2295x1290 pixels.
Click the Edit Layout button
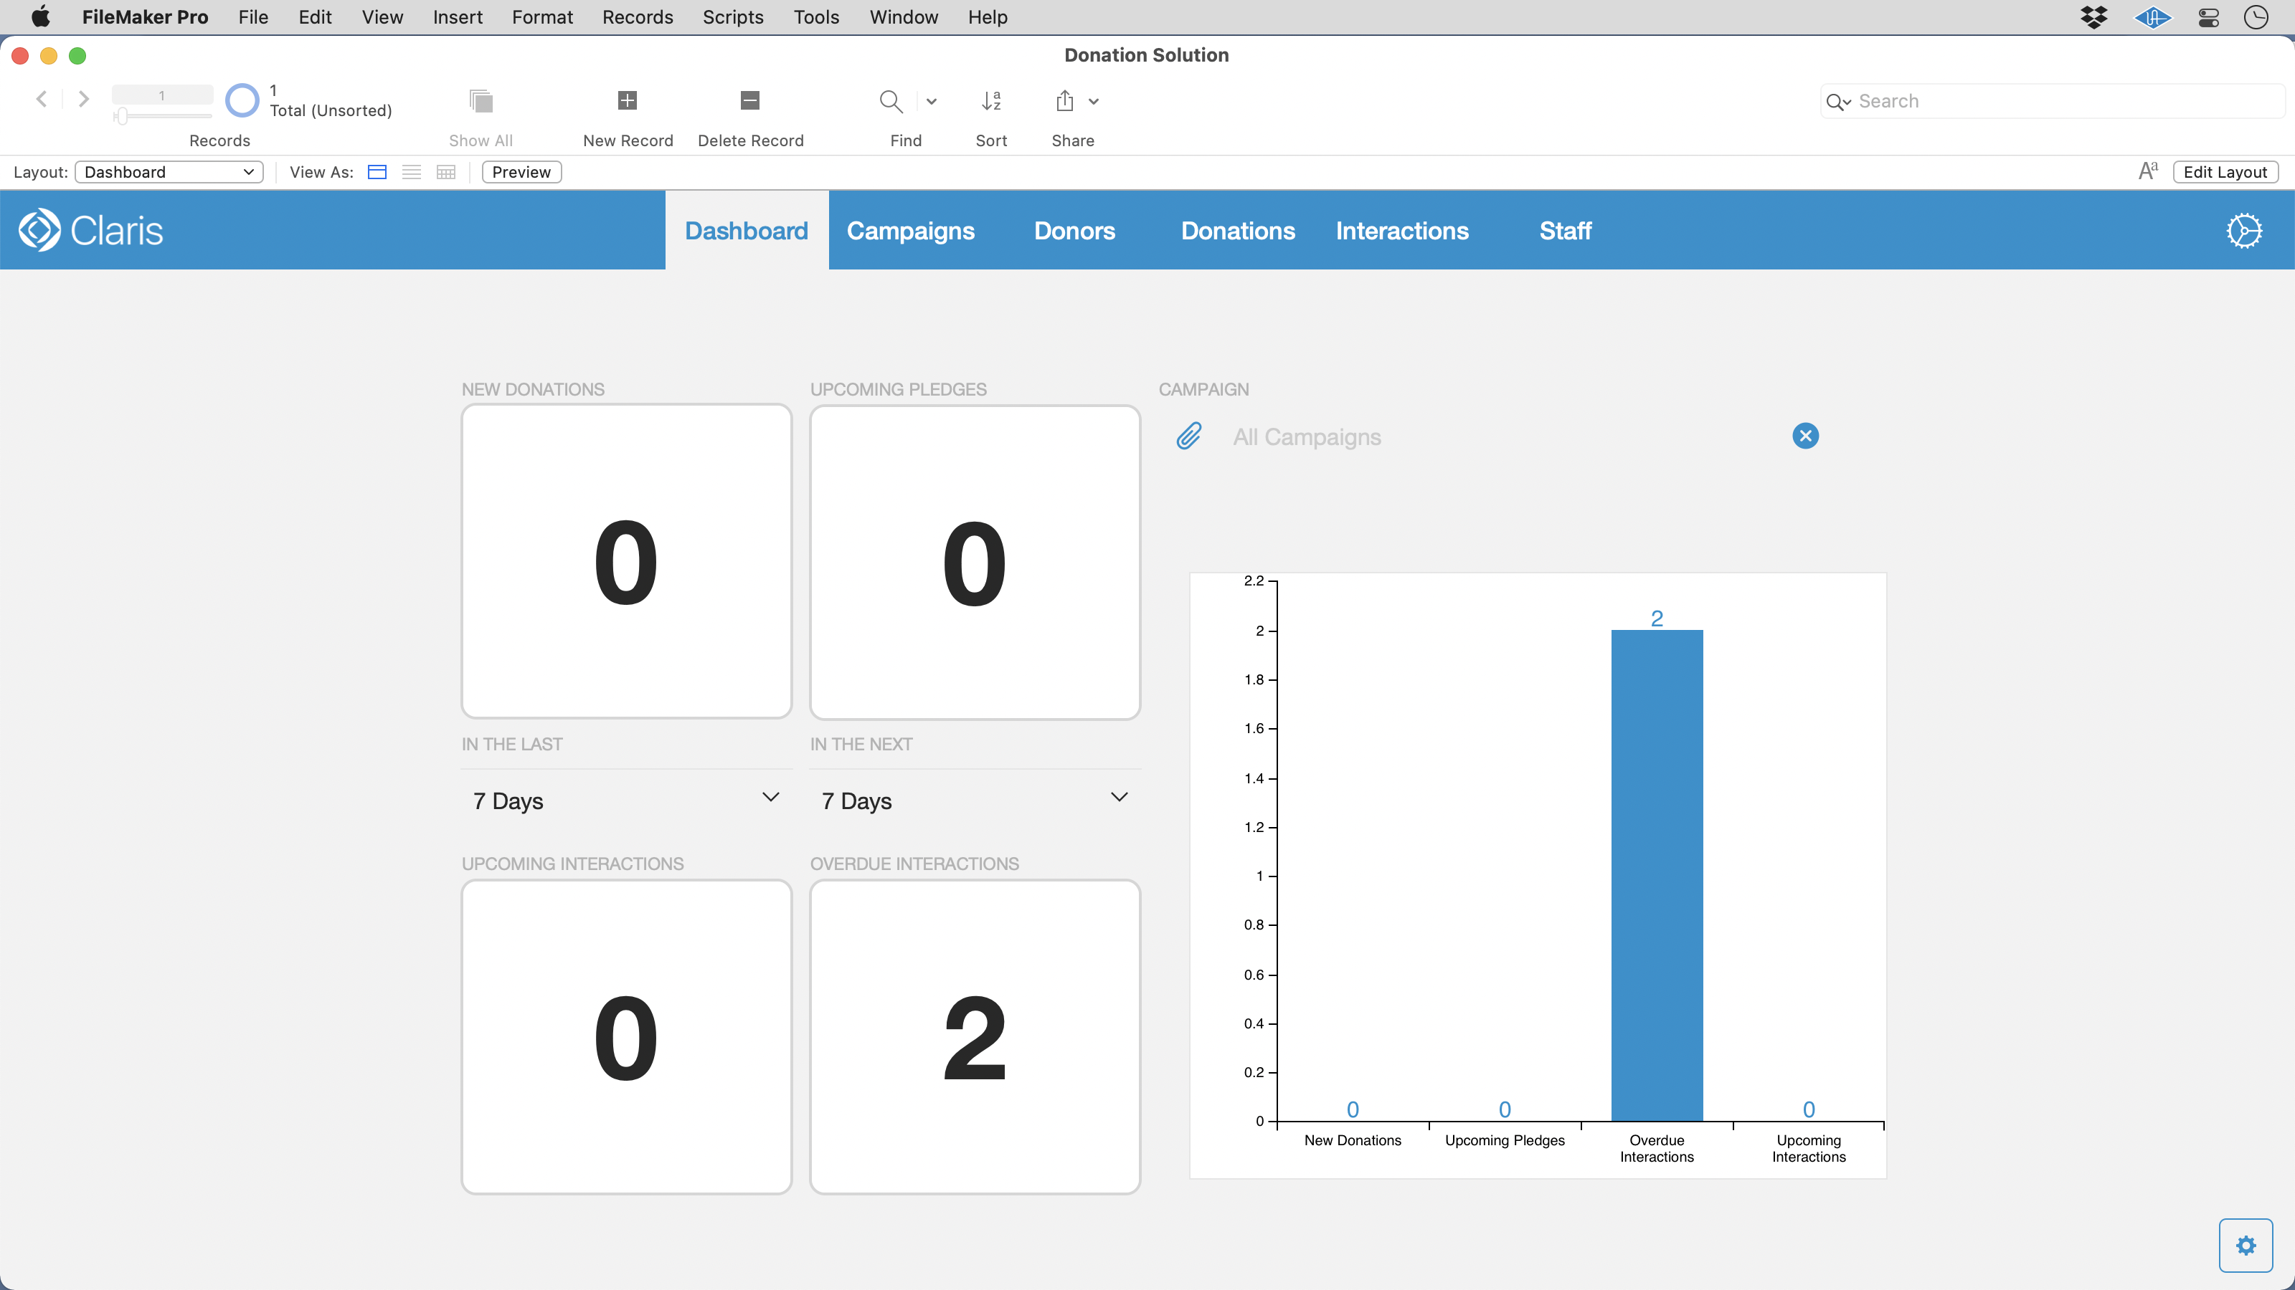2225,172
